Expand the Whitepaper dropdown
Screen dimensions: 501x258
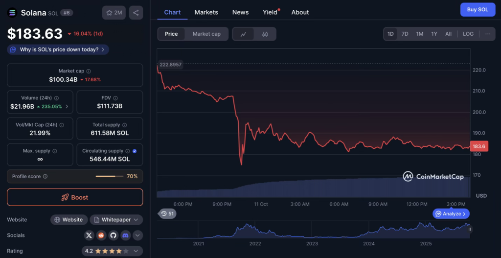116,220
